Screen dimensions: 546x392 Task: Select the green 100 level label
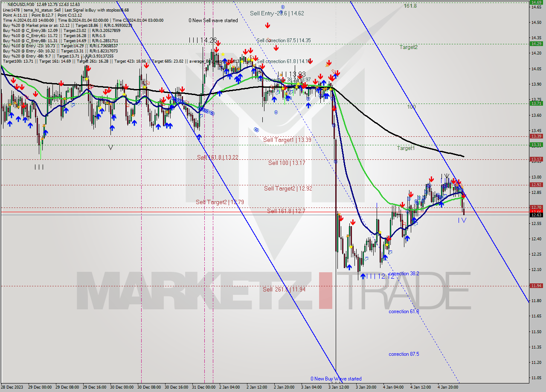pos(411,107)
